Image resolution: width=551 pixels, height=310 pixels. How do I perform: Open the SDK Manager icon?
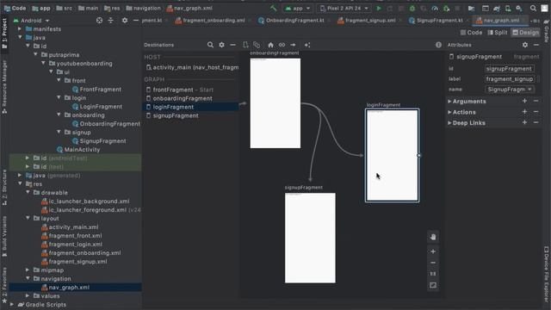[x=519, y=8]
